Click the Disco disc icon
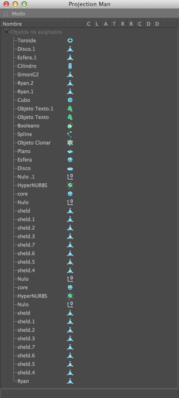The image size is (179, 398). point(70,168)
